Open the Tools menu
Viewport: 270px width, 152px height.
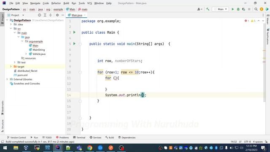pos(81,3)
